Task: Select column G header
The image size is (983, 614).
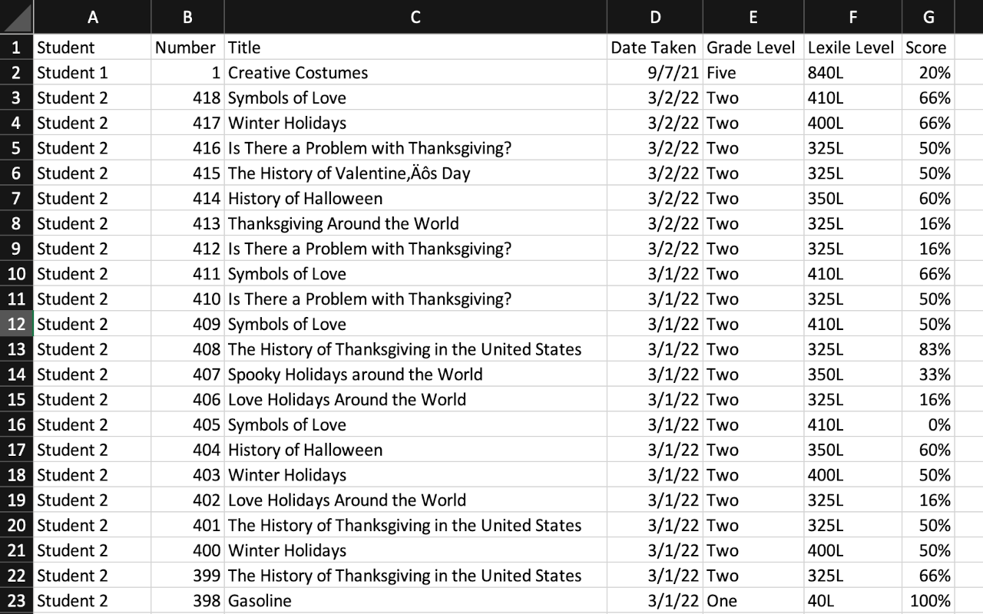Action: [927, 16]
